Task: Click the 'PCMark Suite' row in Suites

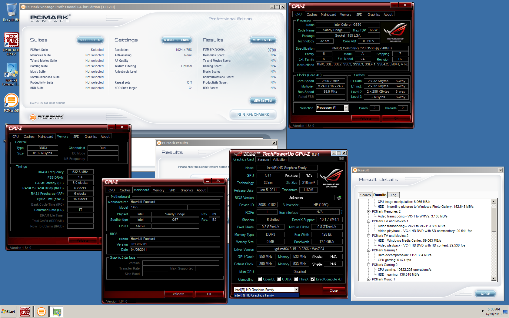Action: pos(67,50)
